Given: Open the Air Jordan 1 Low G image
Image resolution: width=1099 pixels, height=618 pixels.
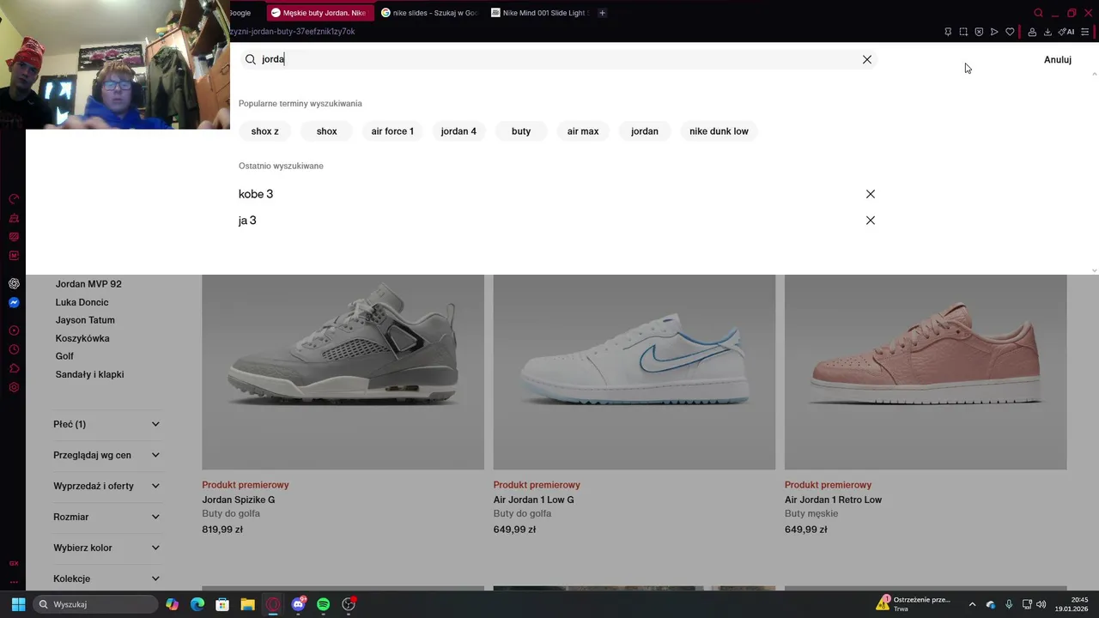Looking at the screenshot, I should (x=634, y=372).
